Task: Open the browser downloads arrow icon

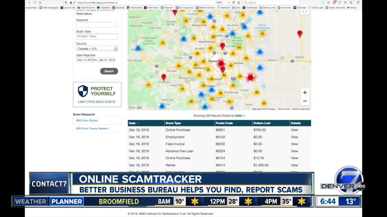Action: (x=323, y=2)
